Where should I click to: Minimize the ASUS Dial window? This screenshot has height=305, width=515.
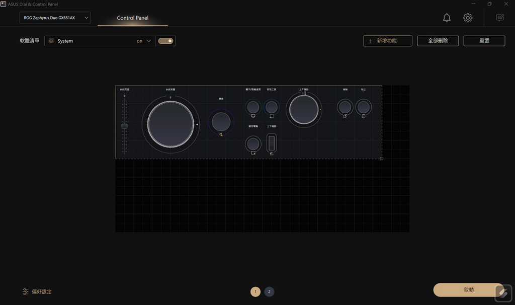pos(473,4)
